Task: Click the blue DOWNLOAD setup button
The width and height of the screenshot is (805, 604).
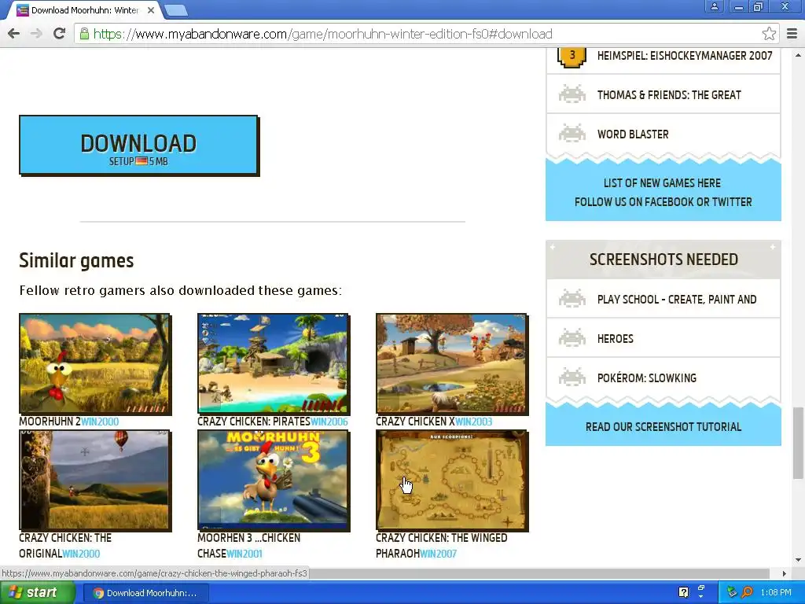Action: 138,145
